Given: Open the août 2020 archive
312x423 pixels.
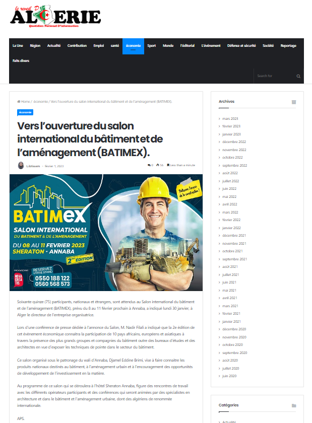Looking at the screenshot, I should coord(230,361).
